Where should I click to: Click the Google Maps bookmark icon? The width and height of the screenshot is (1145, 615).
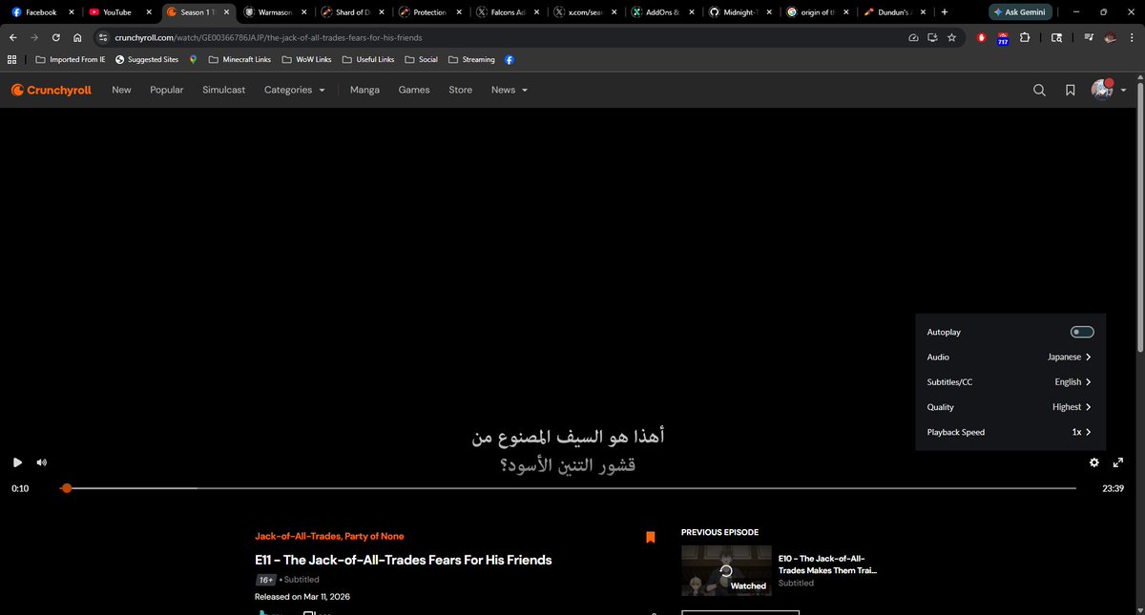(x=193, y=59)
